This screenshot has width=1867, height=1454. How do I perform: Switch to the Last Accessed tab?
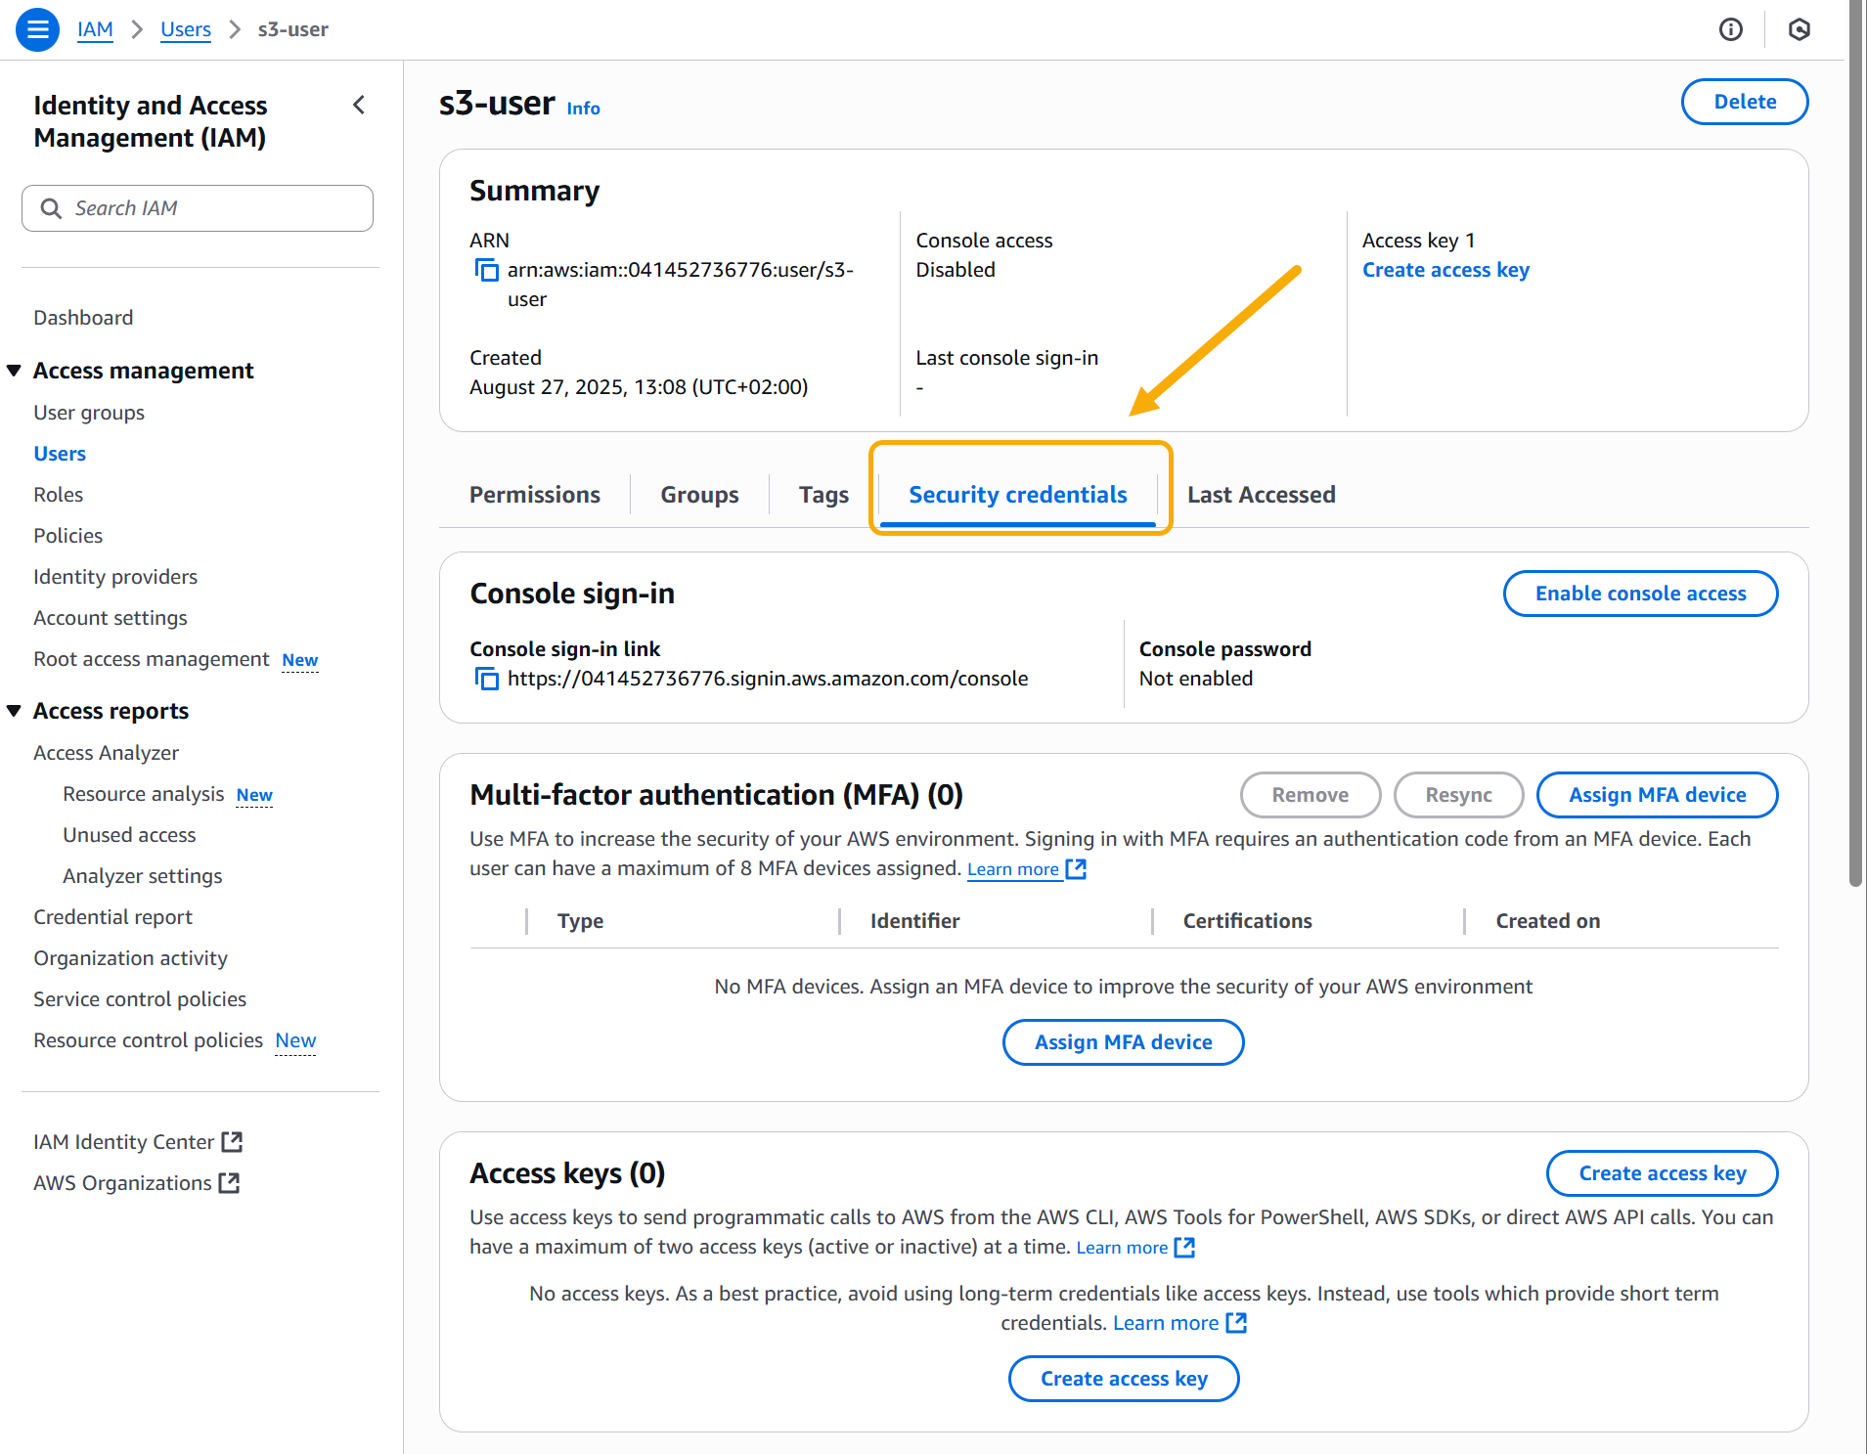coord(1261,495)
